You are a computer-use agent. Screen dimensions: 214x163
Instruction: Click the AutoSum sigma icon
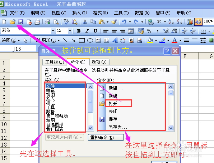tap(159, 22)
